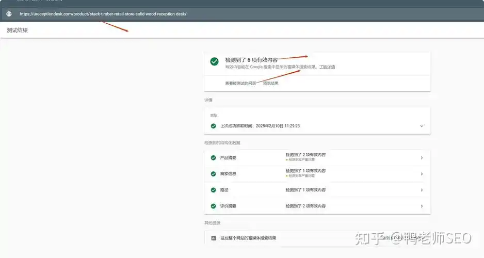Click 检测到了 2 项有效内容 in 产品摘要 row
The height and width of the screenshot is (258, 484).
(305, 155)
